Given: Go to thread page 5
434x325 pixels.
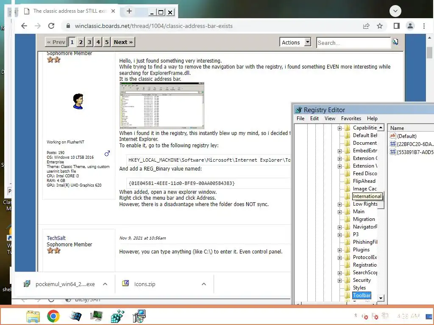Looking at the screenshot, I should (106, 42).
